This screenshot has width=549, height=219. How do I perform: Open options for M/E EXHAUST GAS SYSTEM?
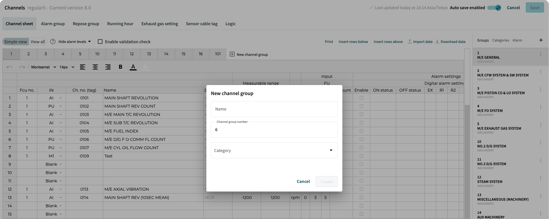(541, 125)
